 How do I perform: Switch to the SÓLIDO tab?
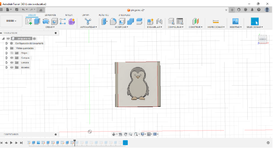point(32,15)
